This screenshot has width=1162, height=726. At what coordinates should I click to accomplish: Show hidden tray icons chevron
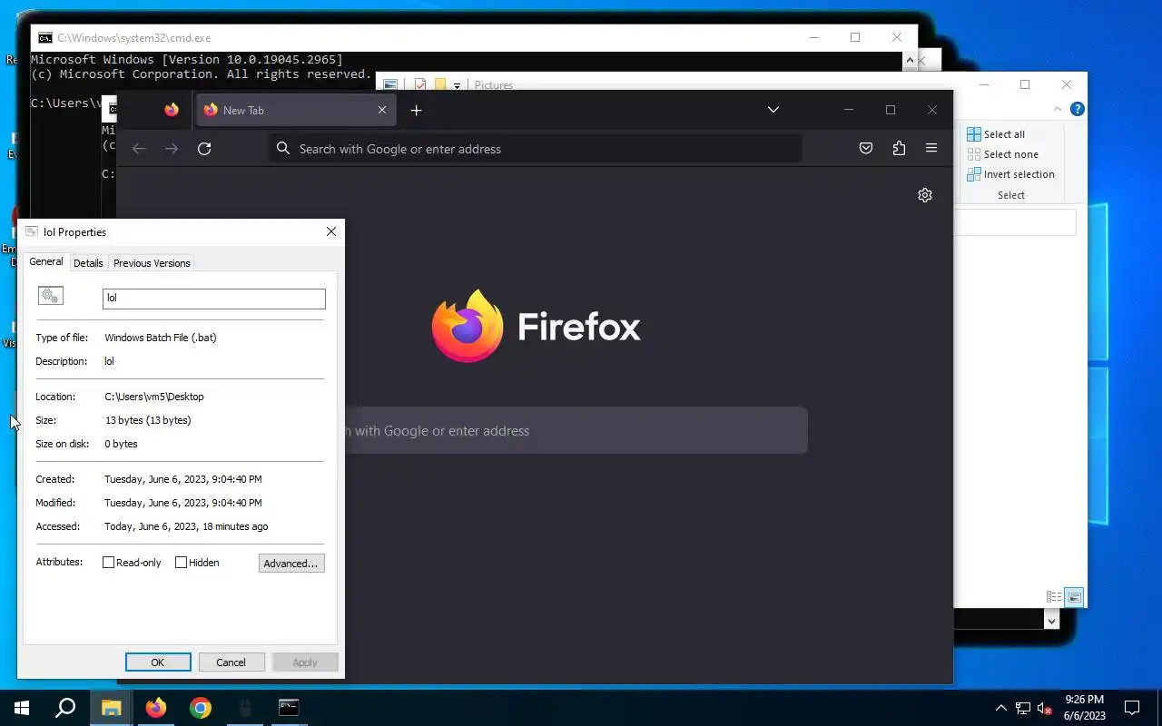(1001, 708)
